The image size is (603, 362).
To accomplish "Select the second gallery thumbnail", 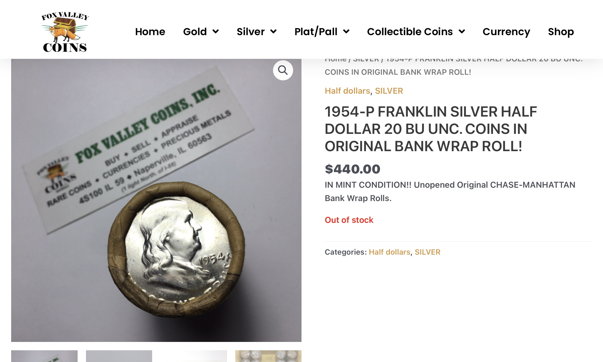I will pyautogui.click(x=119, y=356).
